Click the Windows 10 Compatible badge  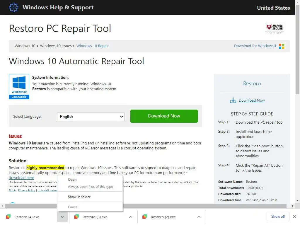(19, 86)
